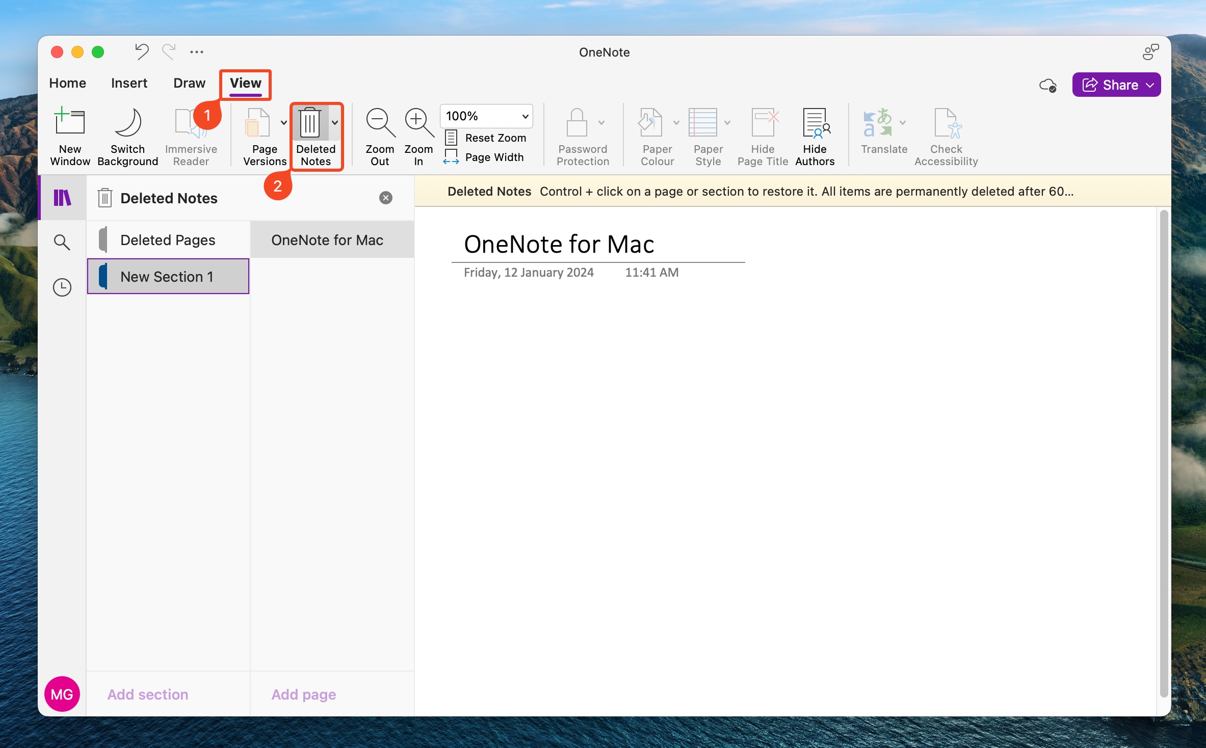
Task: Expand the Deleted Notes dropdown arrow
Action: pos(335,122)
